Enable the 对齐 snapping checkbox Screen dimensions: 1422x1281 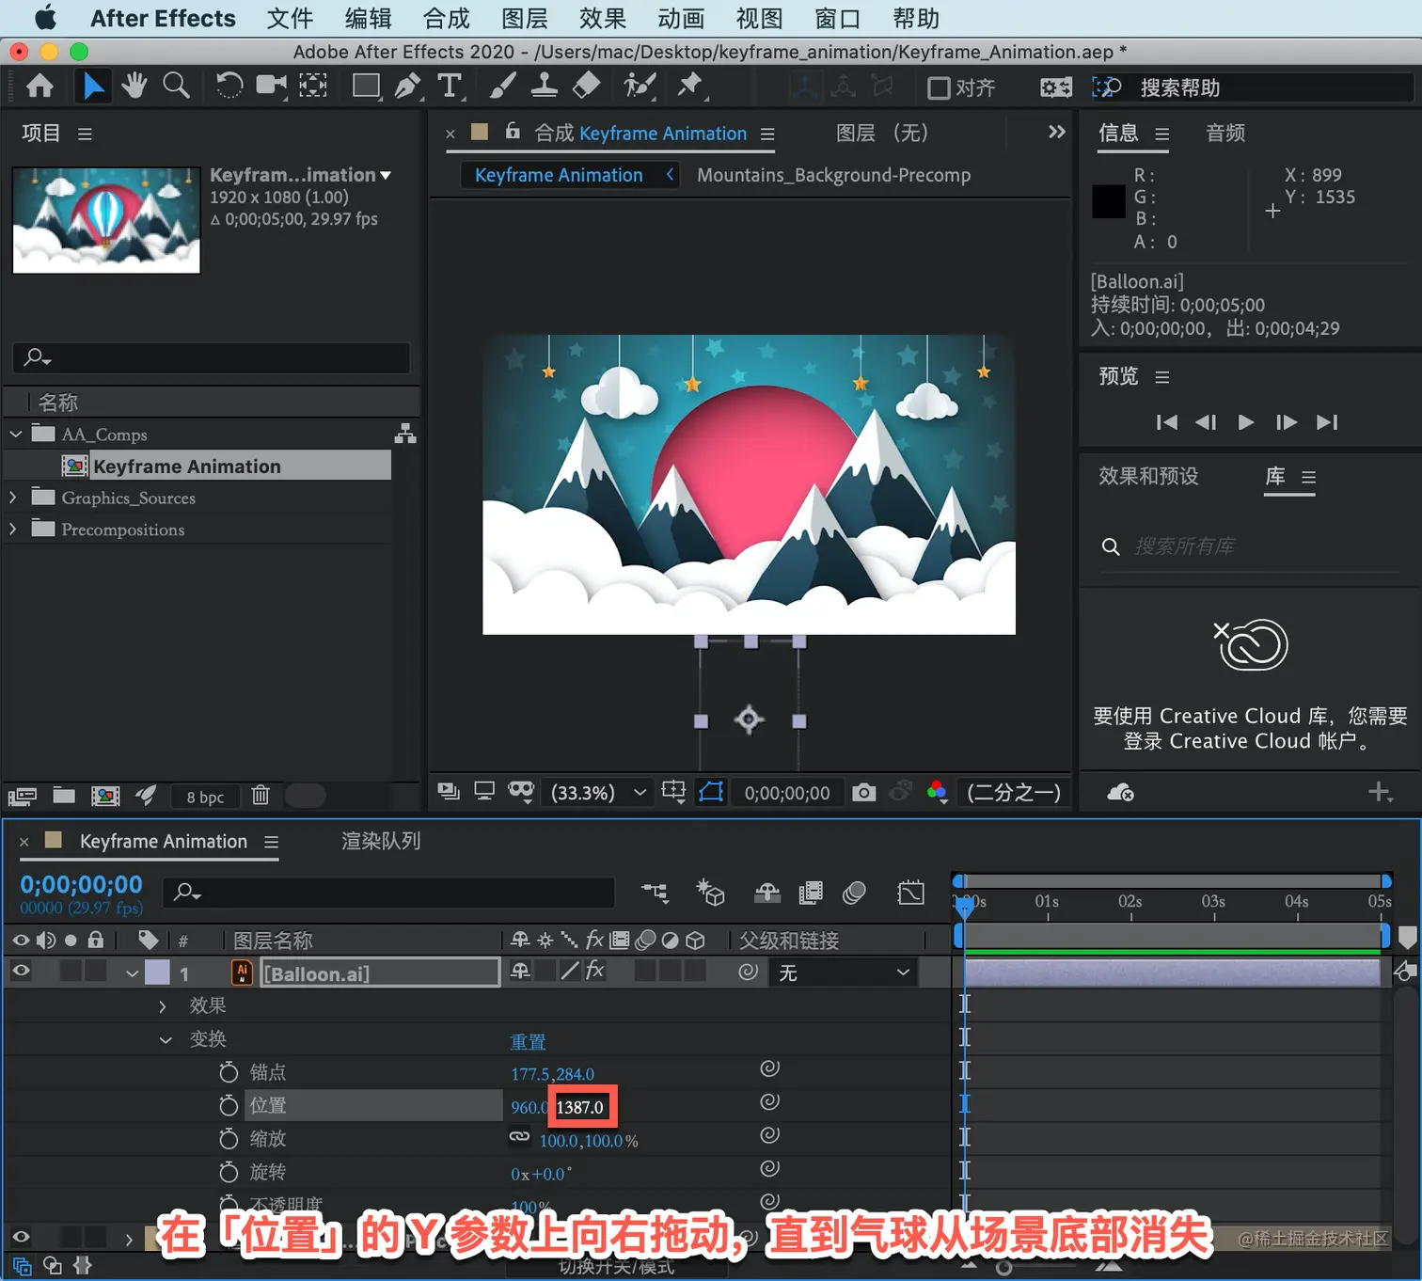click(939, 88)
